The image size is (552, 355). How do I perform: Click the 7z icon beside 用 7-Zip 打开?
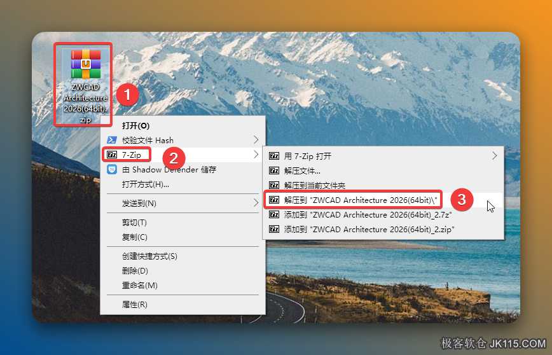click(x=274, y=156)
